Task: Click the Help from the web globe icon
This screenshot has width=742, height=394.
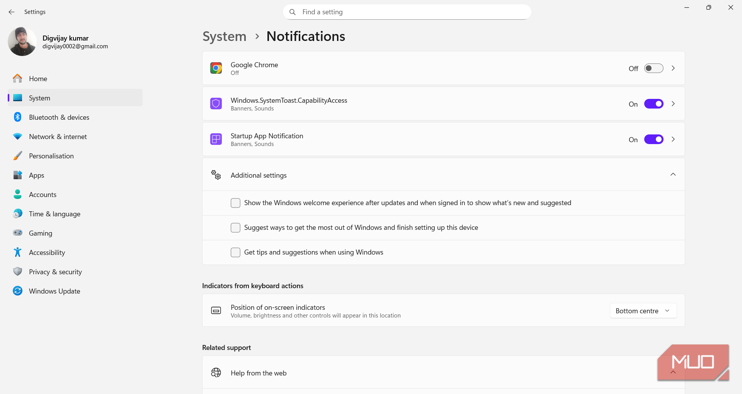Action: 216,373
